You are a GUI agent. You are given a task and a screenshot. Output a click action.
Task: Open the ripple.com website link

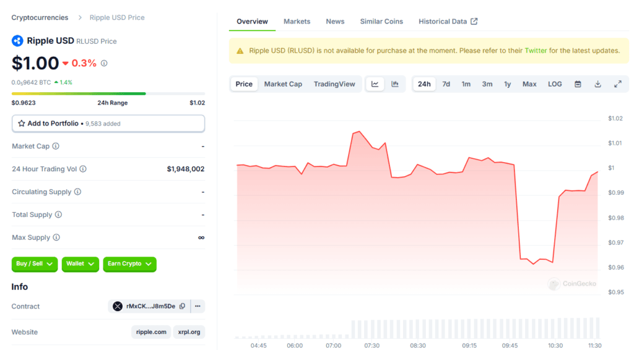tap(151, 332)
